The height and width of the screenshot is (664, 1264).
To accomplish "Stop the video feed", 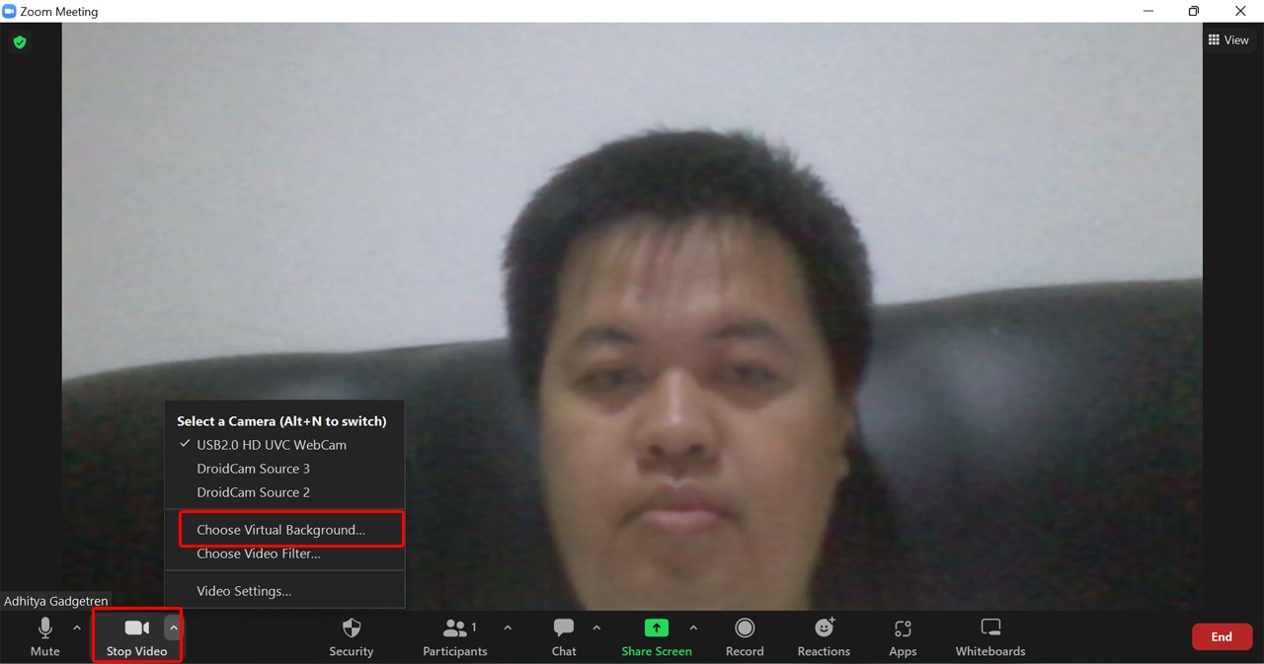I will (135, 636).
